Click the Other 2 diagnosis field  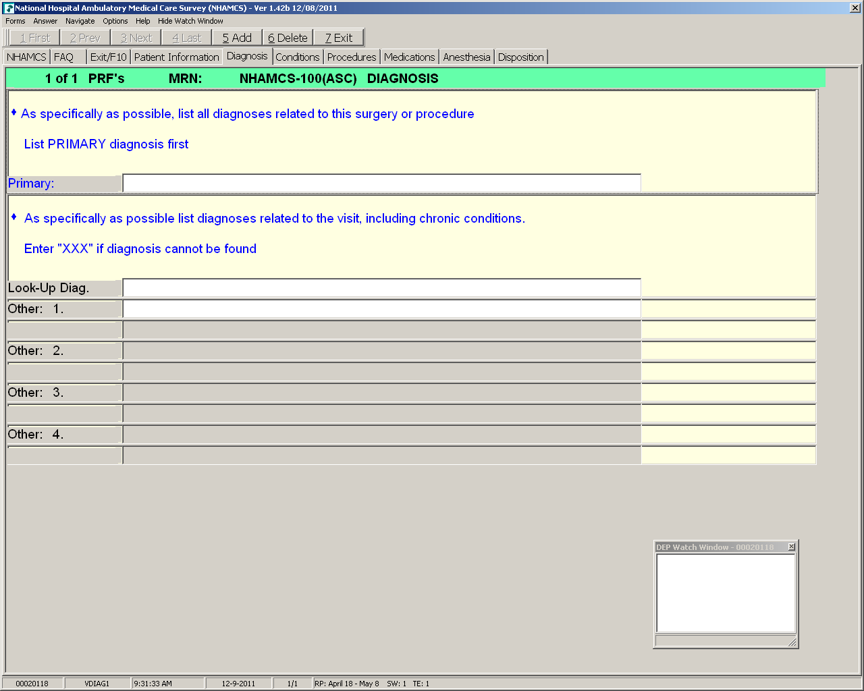tap(381, 351)
